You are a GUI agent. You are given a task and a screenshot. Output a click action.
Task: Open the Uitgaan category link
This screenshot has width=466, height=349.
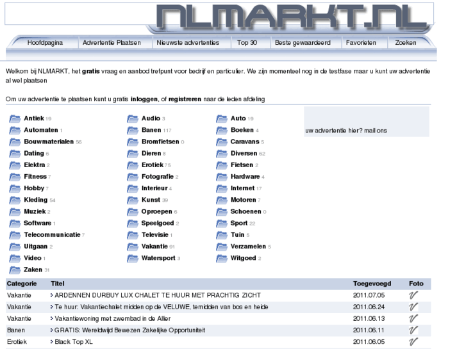(36, 247)
